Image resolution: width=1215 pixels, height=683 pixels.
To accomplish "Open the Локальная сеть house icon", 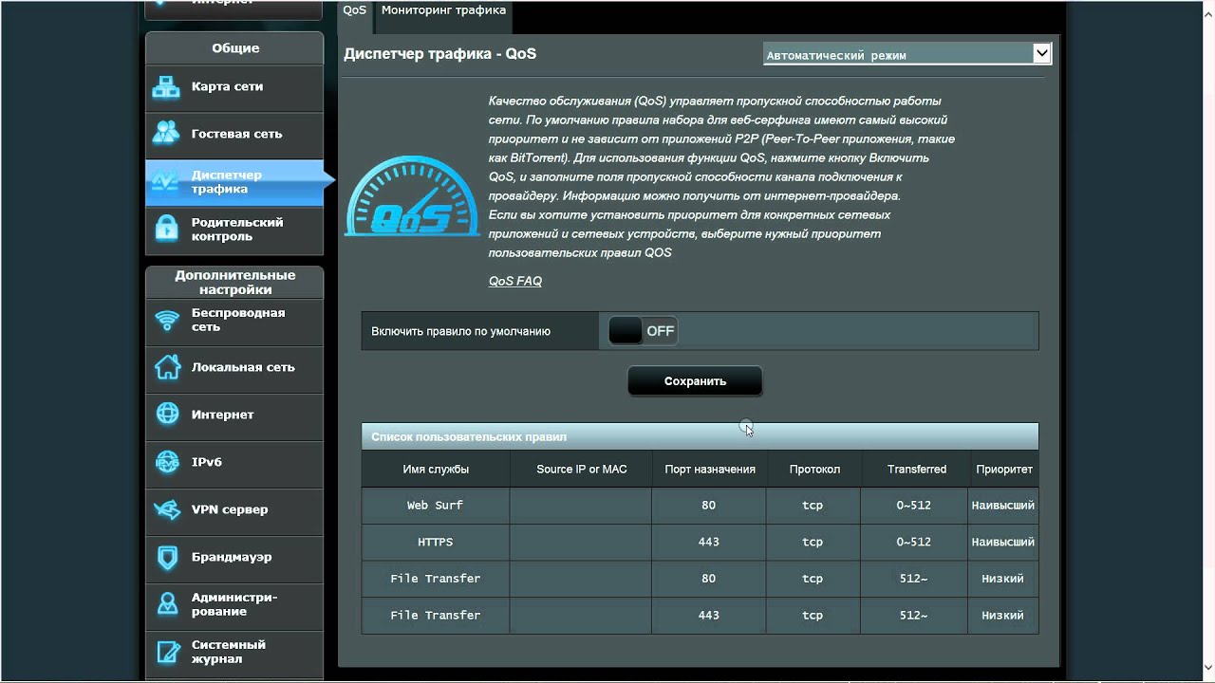I will pyautogui.click(x=167, y=367).
